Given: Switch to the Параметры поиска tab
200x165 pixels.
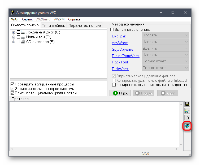Looking at the screenshot, I should point(85,26).
